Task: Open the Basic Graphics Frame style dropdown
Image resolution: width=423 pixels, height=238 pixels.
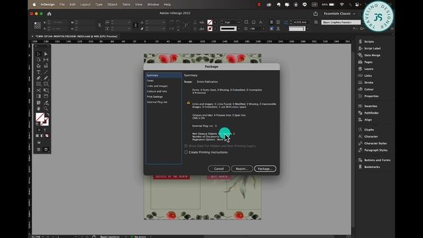Action: coord(341,22)
